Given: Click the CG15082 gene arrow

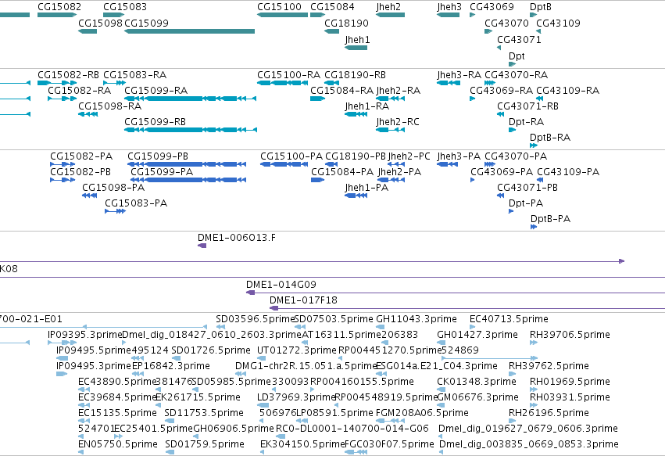Looking at the screenshot, I should (57, 15).
